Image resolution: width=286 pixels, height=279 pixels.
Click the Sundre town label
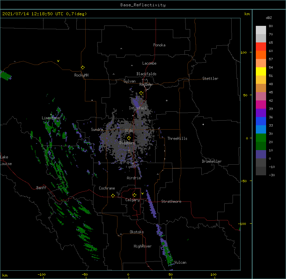pos(97,130)
